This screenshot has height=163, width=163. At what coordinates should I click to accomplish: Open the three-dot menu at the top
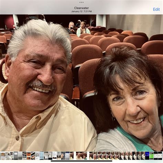(81, 2)
